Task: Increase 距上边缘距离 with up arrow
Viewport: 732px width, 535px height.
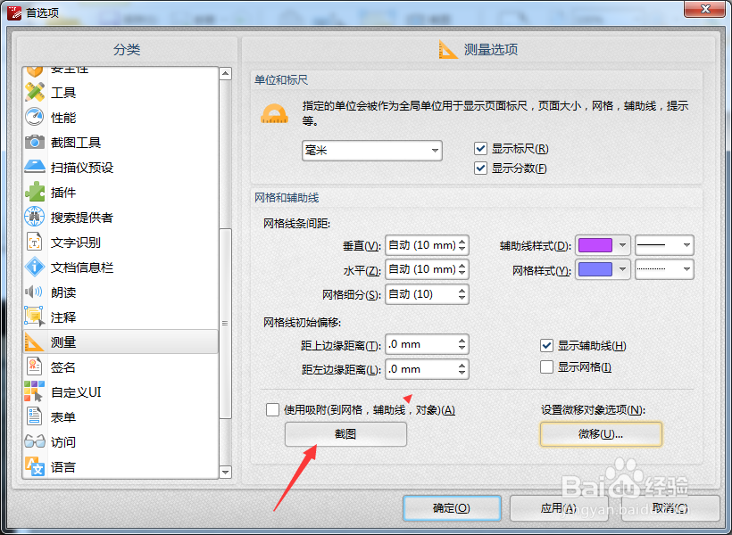Action: [462, 341]
